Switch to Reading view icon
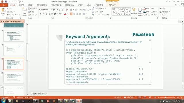The height and width of the screenshot is (103, 184). click(150, 97)
